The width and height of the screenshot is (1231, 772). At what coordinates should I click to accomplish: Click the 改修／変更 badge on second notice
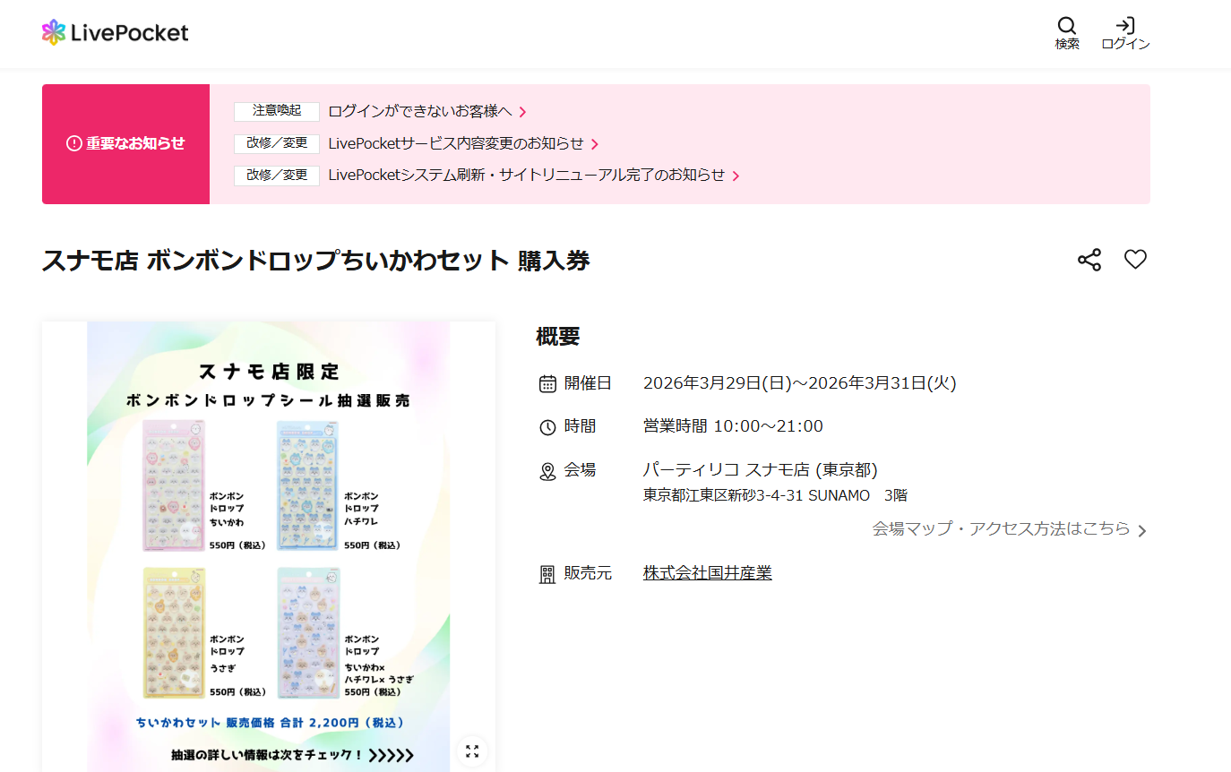pyautogui.click(x=277, y=143)
